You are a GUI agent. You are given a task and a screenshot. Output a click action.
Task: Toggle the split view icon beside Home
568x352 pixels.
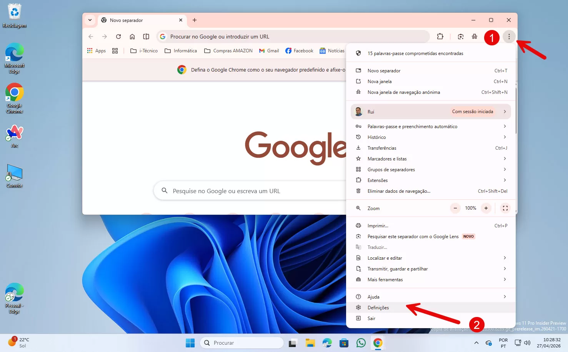pyautogui.click(x=146, y=37)
